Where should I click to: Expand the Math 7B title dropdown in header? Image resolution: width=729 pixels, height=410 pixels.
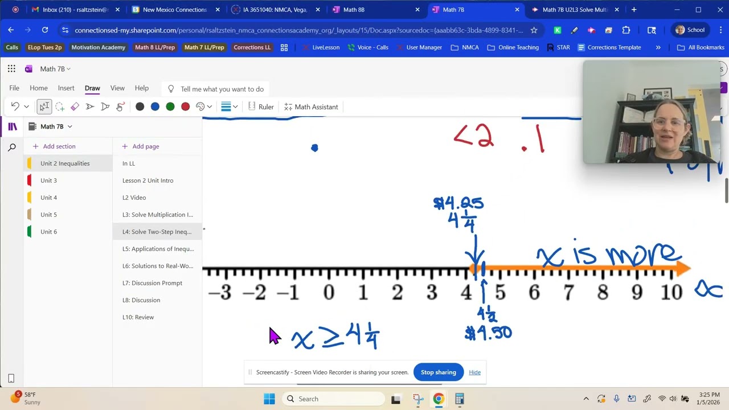pos(69,69)
